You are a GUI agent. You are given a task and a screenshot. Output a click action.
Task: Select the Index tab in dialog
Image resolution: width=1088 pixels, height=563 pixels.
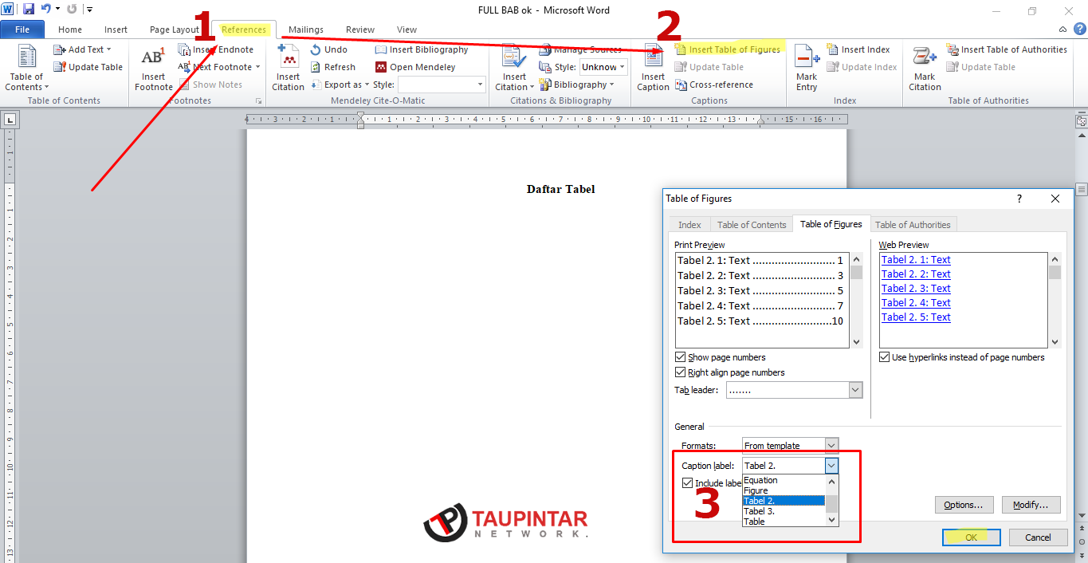coord(689,225)
